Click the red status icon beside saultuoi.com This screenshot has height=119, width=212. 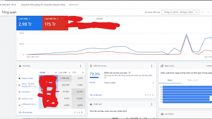coord(20,98)
